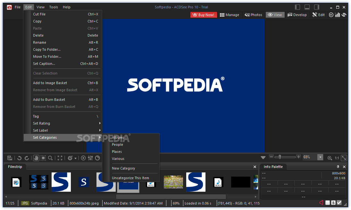Set actual size 1:1 zoom
Screen dimensions: 351x210
click(x=337, y=158)
